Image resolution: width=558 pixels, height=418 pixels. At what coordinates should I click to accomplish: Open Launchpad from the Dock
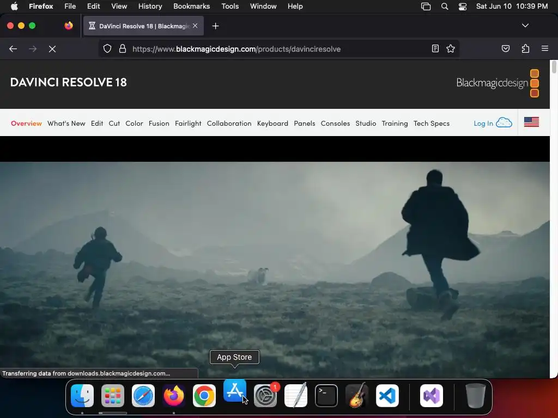(x=113, y=396)
